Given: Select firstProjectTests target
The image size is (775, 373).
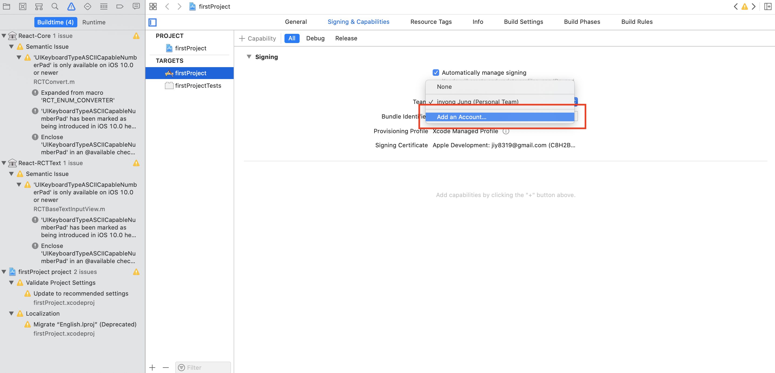Looking at the screenshot, I should pyautogui.click(x=198, y=86).
